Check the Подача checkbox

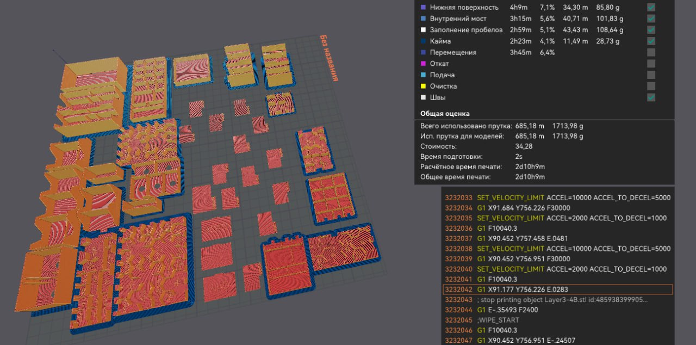(x=651, y=75)
